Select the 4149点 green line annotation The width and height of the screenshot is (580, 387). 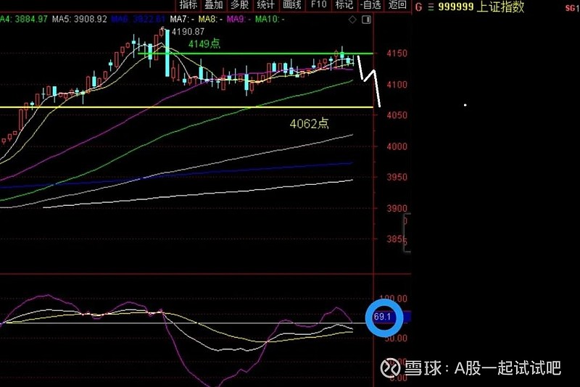204,44
